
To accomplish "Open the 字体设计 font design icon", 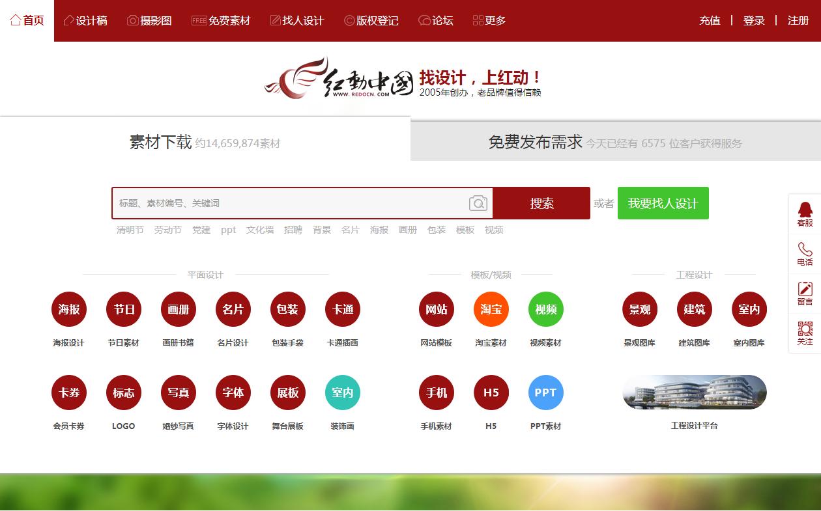I will point(233,393).
